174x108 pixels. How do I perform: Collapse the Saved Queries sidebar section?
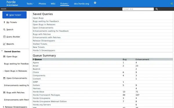2,51
